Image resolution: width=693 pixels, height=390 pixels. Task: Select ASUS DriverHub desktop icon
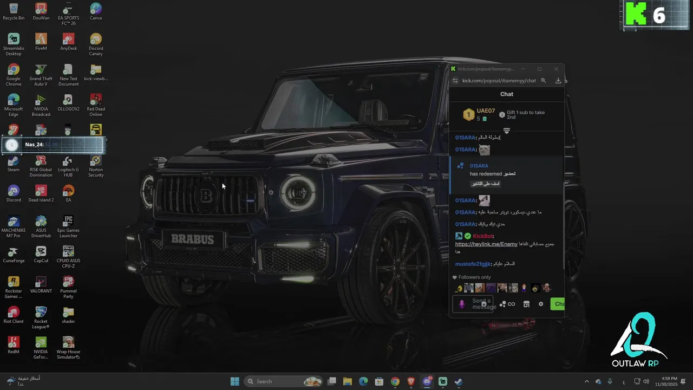[x=41, y=226]
